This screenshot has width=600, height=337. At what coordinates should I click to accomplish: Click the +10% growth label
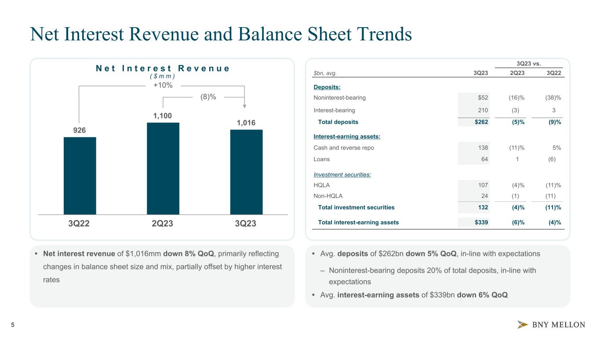click(x=162, y=85)
